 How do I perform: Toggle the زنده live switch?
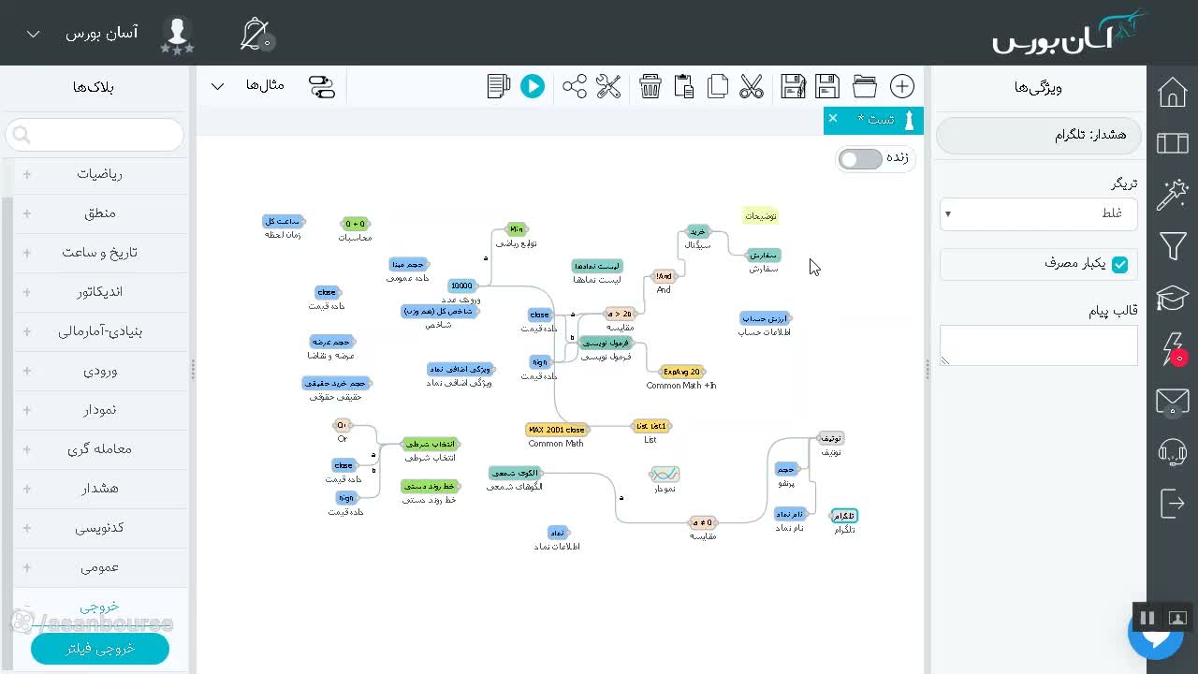(x=859, y=158)
